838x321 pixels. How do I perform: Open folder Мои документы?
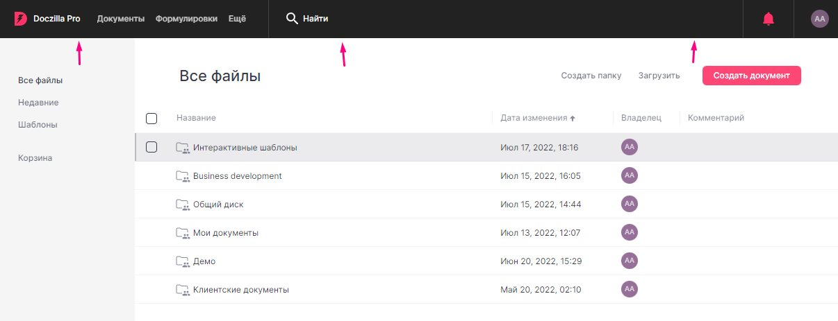click(x=226, y=233)
